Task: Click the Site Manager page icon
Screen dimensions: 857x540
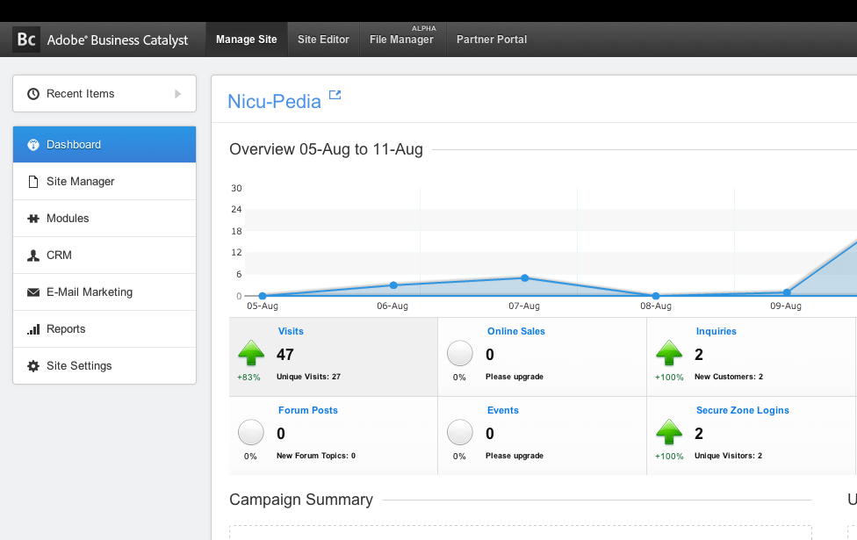Action: click(33, 182)
